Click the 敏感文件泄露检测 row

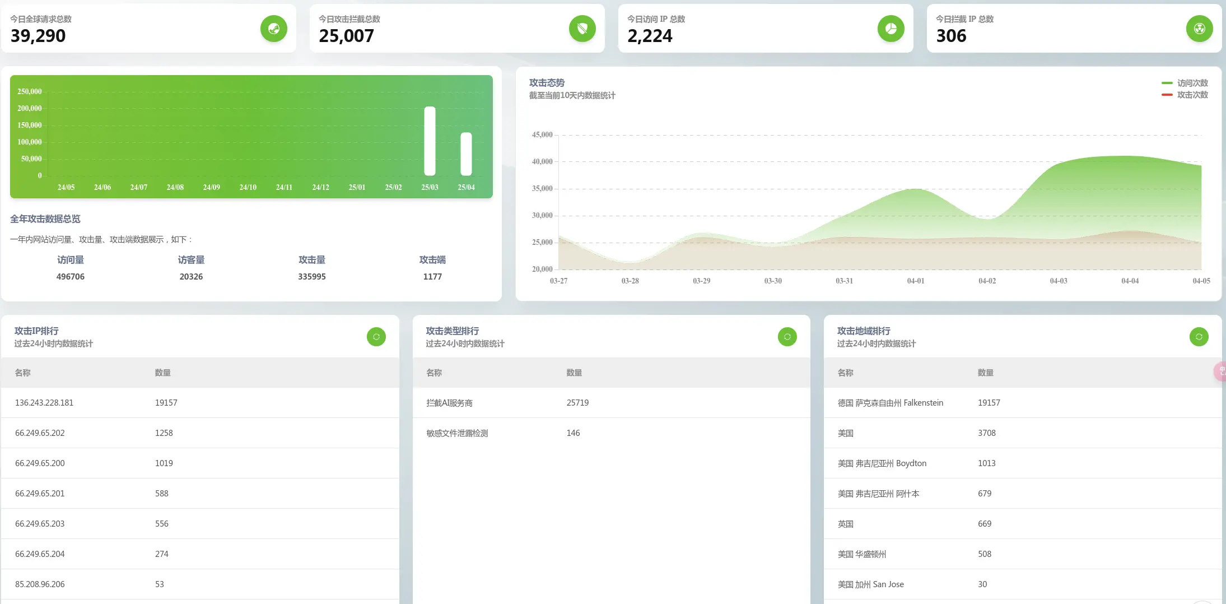coord(457,433)
